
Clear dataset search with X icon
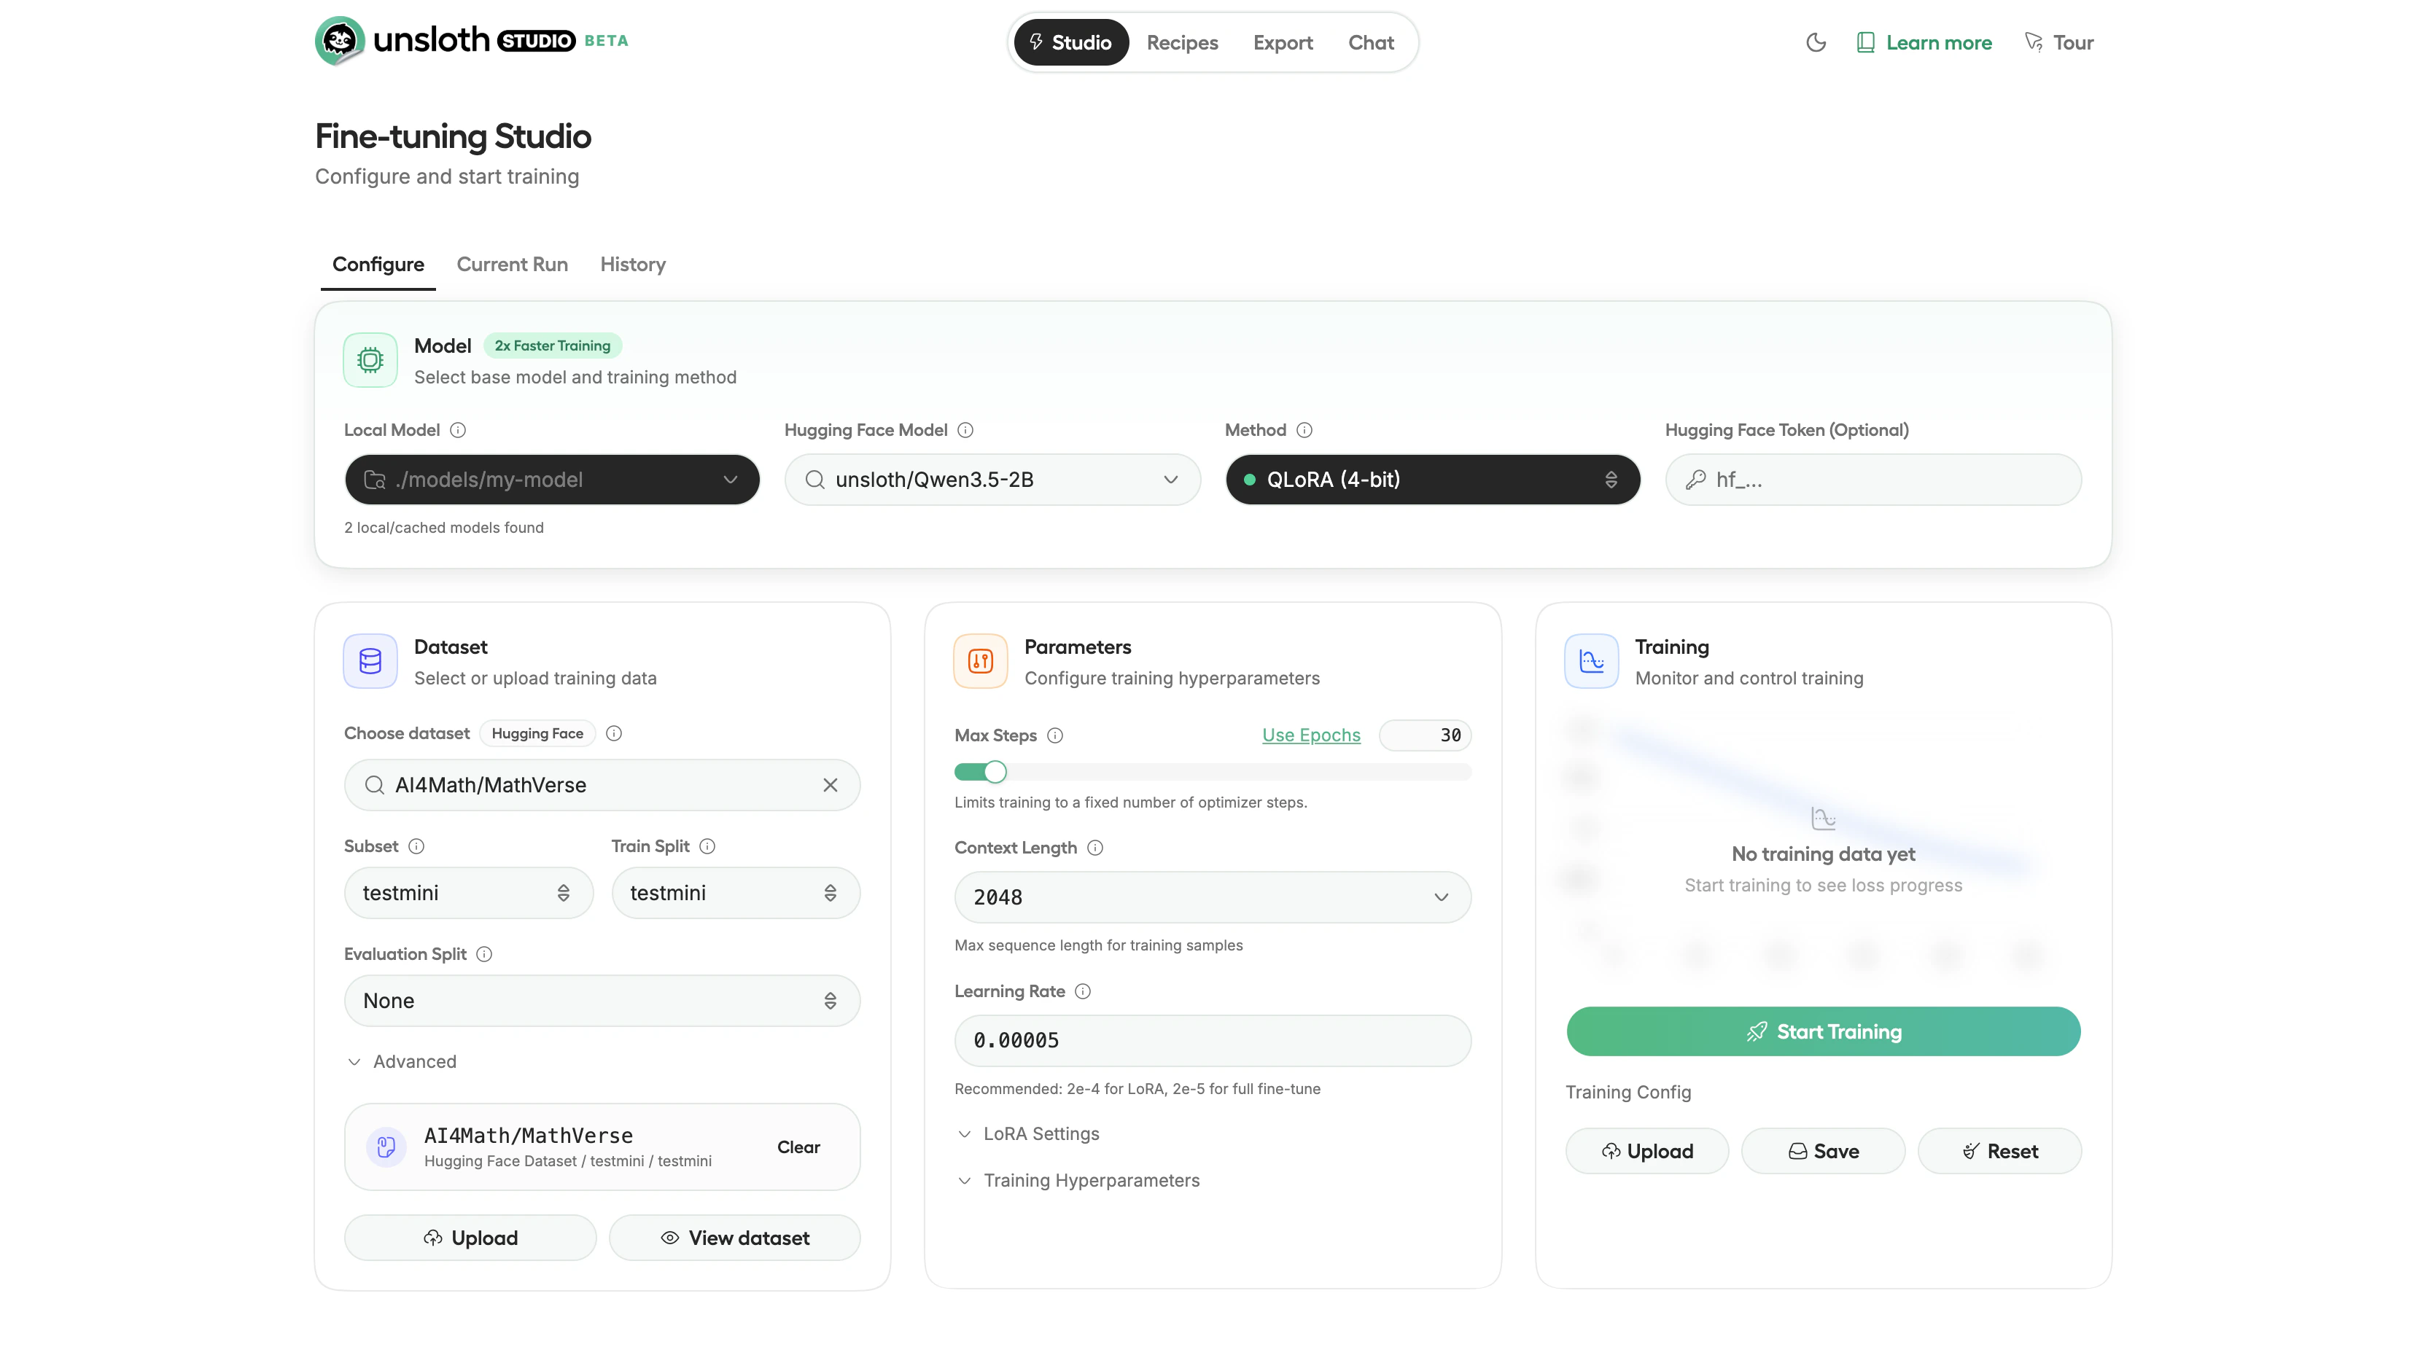(830, 786)
